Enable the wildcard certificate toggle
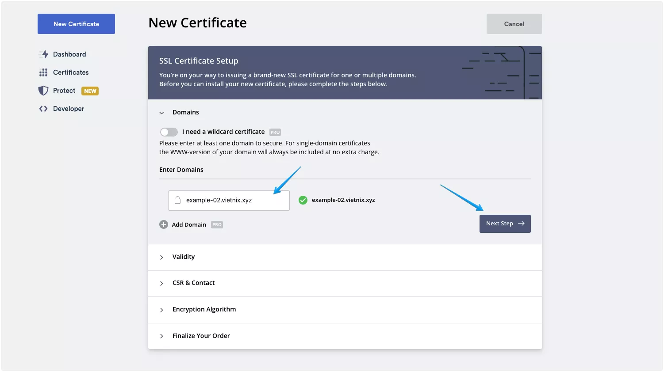The width and height of the screenshot is (664, 372). (x=169, y=132)
